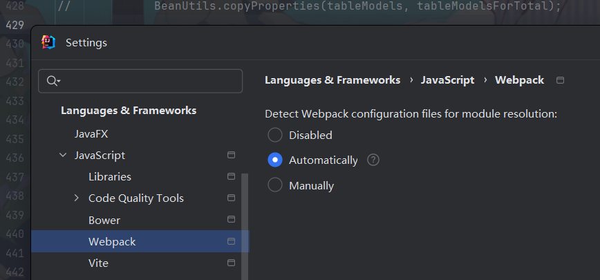This screenshot has height=280, width=600.
Task: Open JavaFX settings page
Action: coord(91,134)
